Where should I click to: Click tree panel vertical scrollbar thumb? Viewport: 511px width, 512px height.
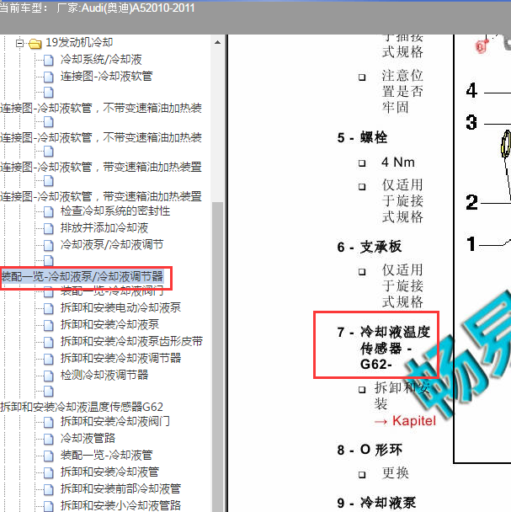pos(217,356)
